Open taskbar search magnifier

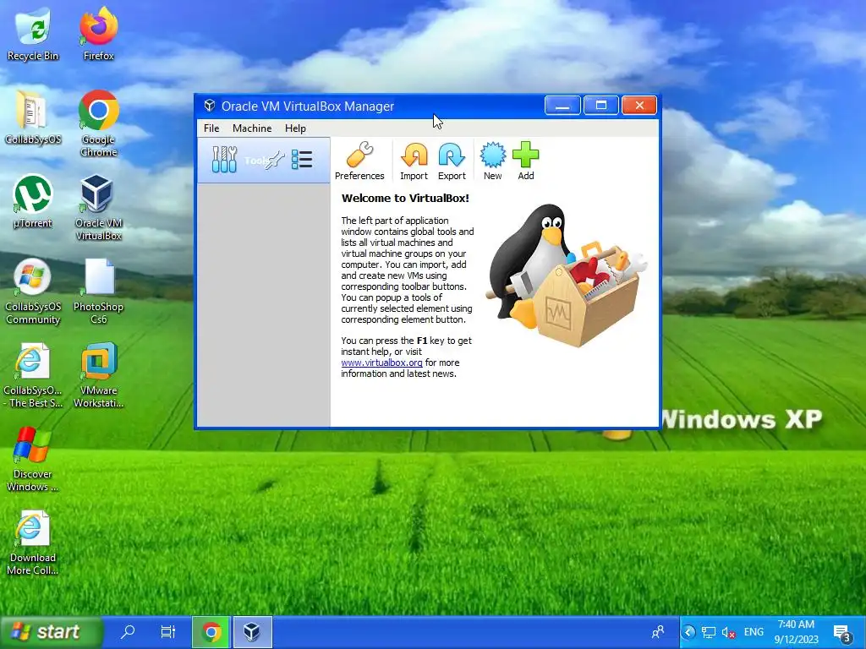[x=129, y=631]
